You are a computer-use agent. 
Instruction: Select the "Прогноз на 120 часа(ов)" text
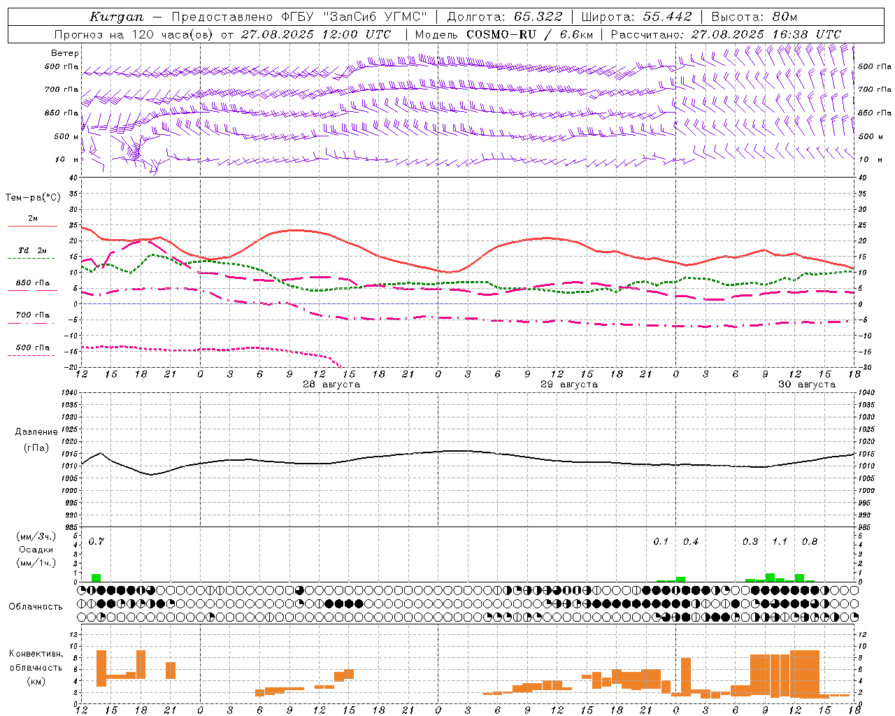[x=134, y=34]
